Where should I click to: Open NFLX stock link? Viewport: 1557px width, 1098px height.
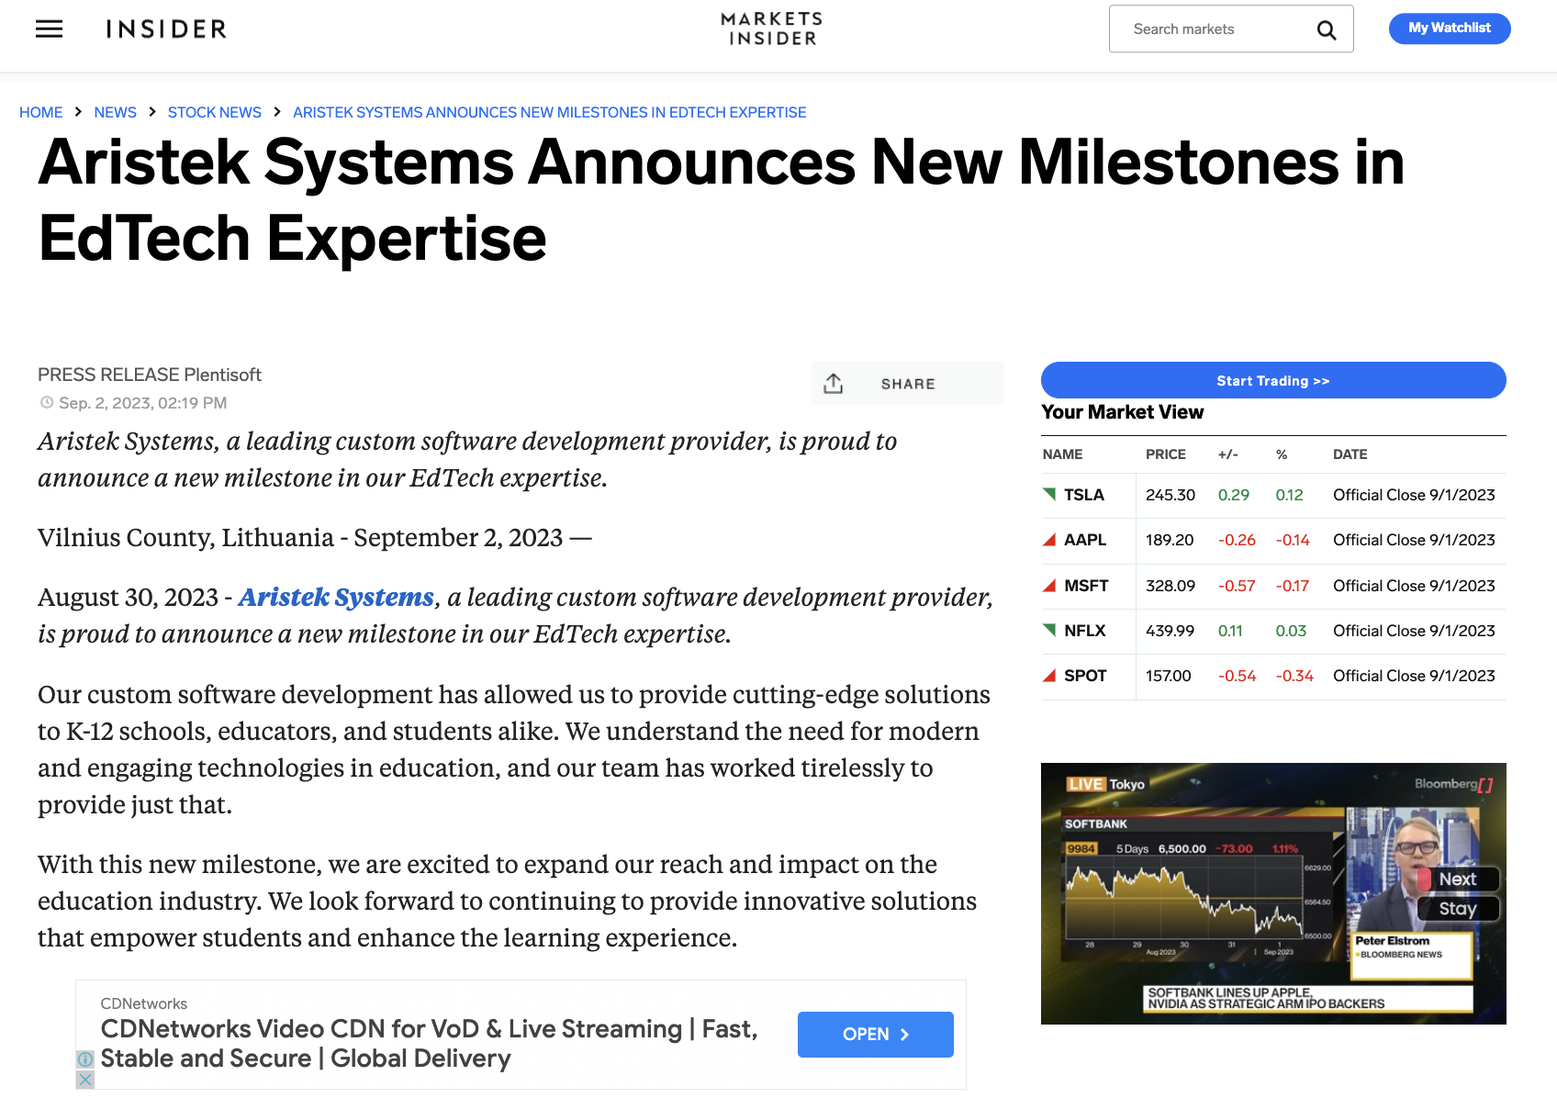point(1085,631)
